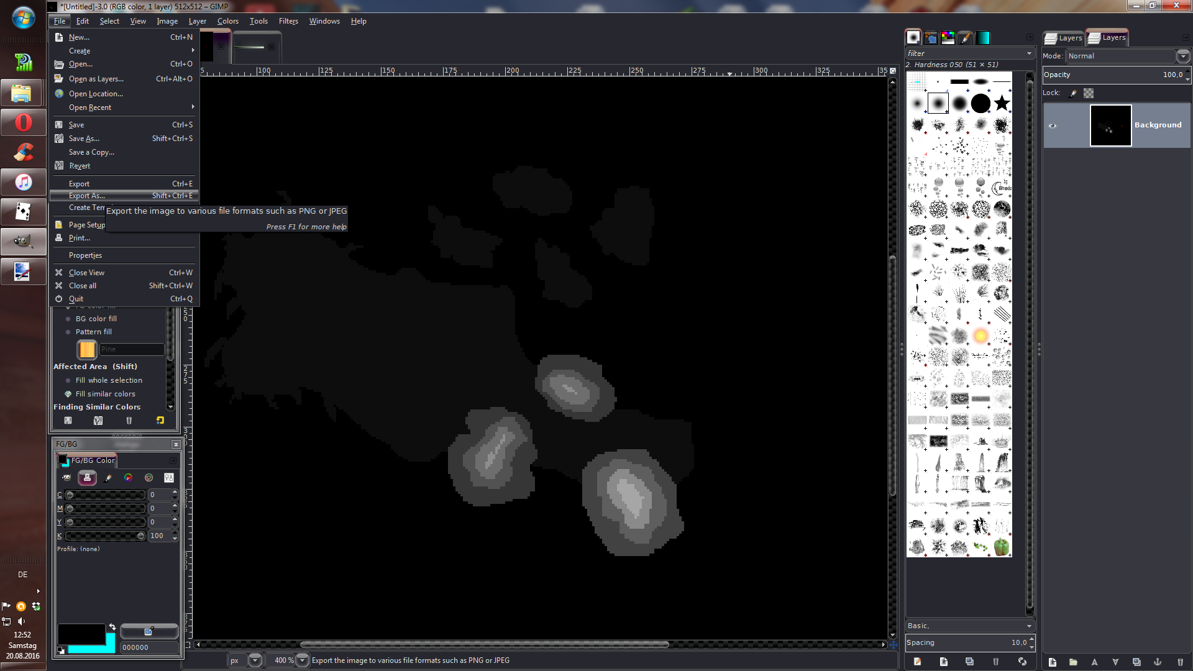Screen dimensions: 1193x671
Task: Create a new brush
Action: 943,662
